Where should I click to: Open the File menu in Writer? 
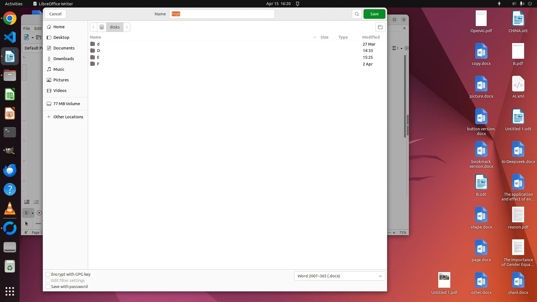click(x=27, y=28)
